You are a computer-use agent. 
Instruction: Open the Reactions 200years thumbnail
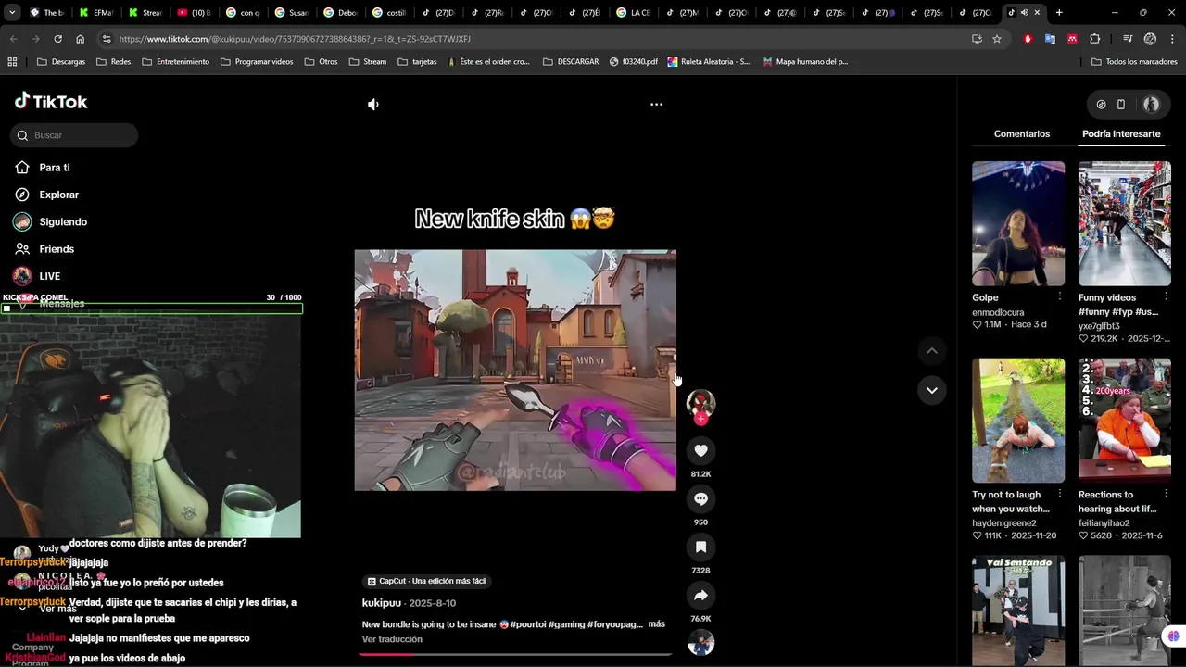(x=1125, y=421)
